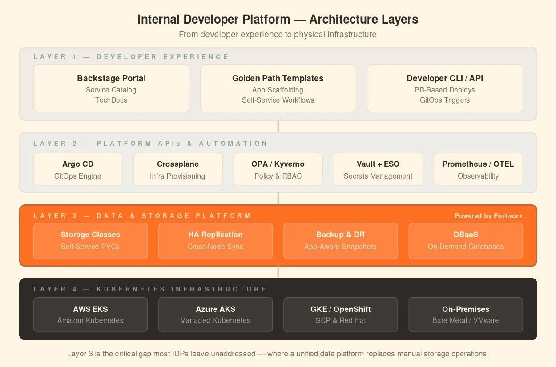The image size is (556, 367).
Task: Select the DBaaS On-Demand Databases card
Action: [466, 241]
